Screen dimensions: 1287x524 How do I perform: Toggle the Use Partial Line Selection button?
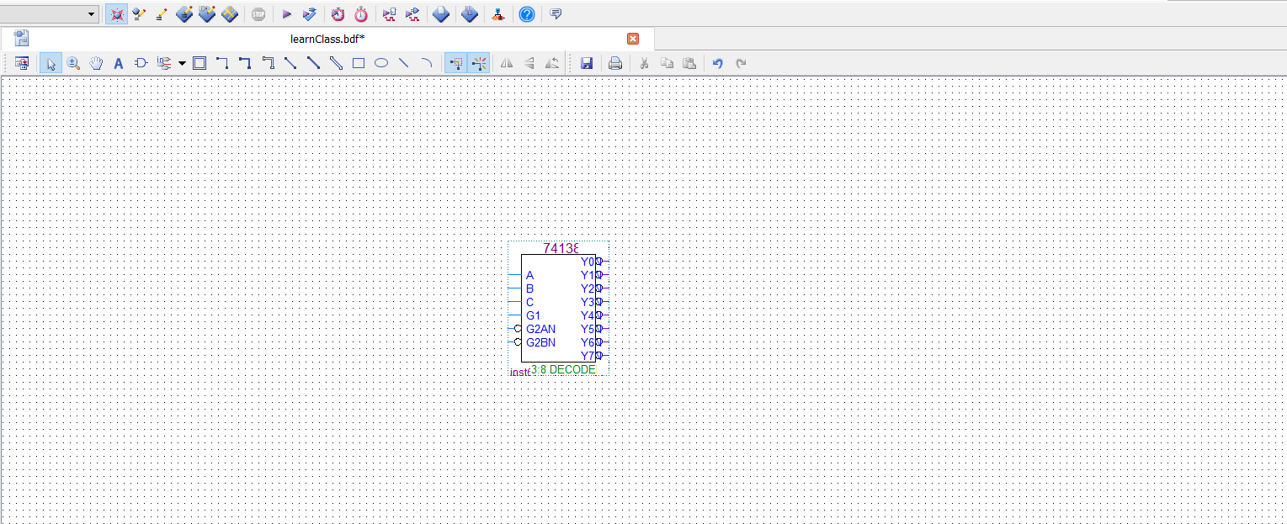[479, 63]
